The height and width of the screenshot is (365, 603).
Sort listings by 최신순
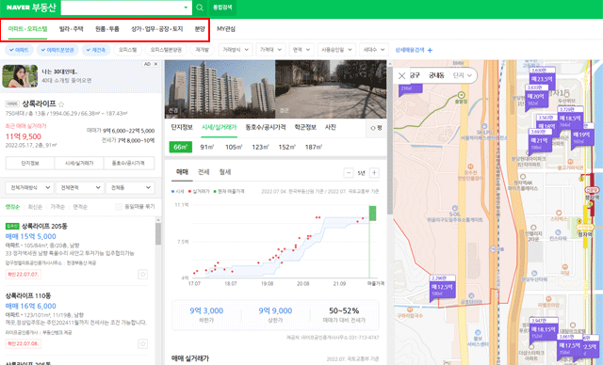[35, 207]
